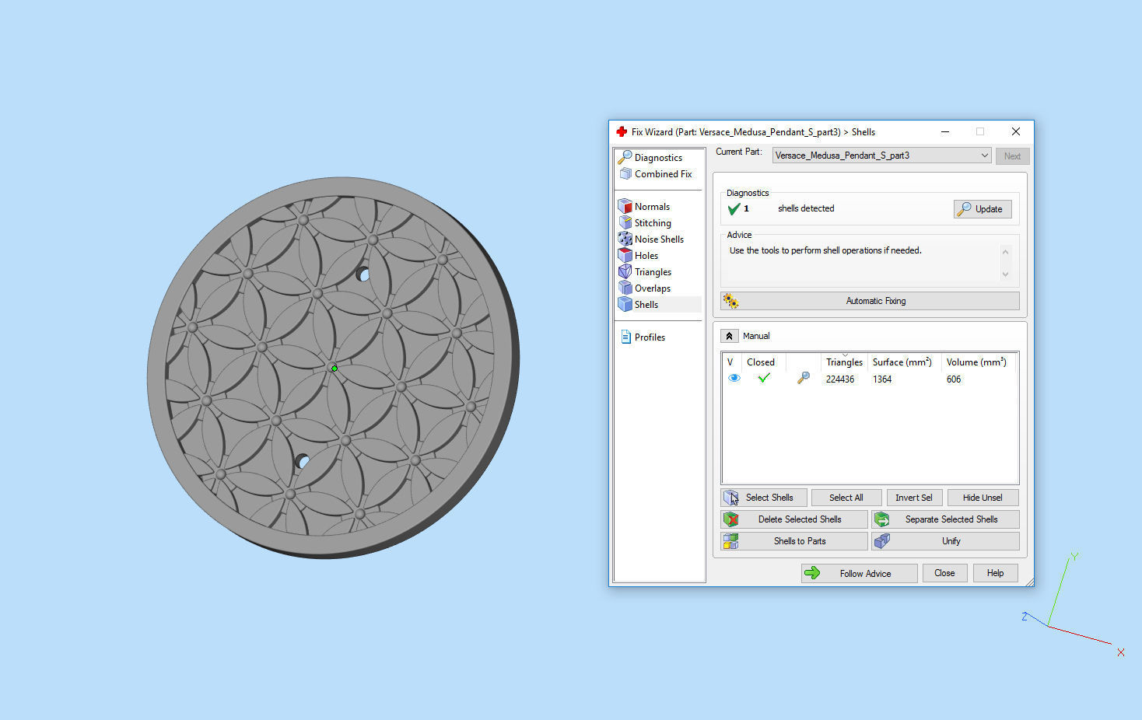Click the Combined Fix cube icon

coord(625,174)
